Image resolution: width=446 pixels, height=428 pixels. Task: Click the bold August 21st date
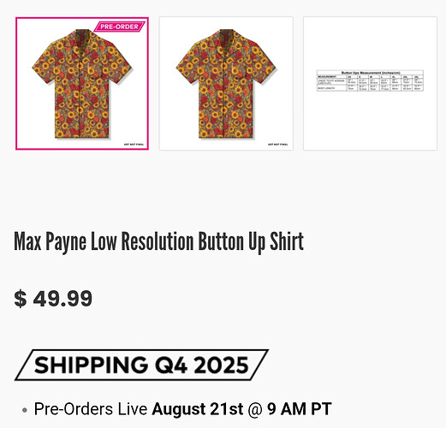(x=198, y=409)
